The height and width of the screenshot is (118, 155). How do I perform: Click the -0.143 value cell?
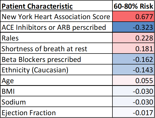133,70
